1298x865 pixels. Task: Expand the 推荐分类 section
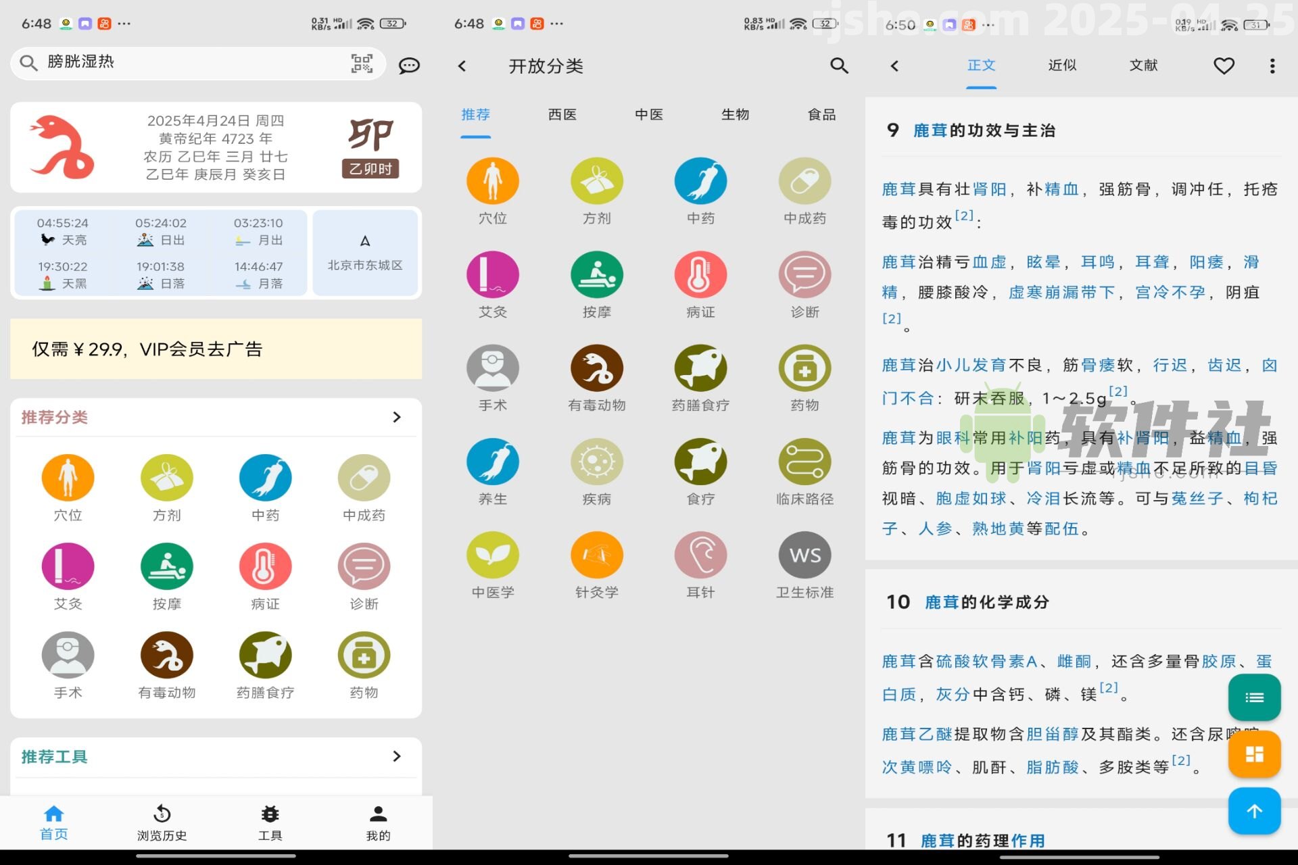398,418
